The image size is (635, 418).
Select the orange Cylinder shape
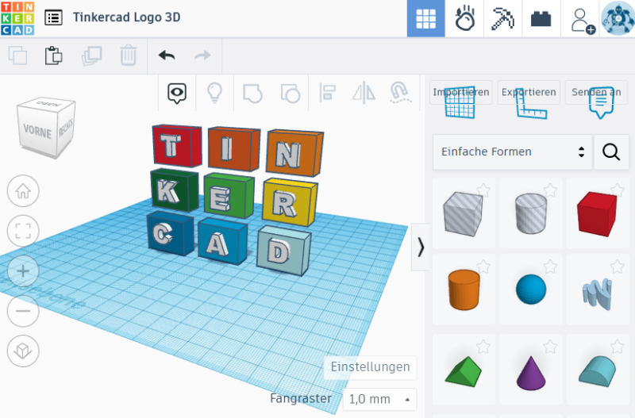464,290
